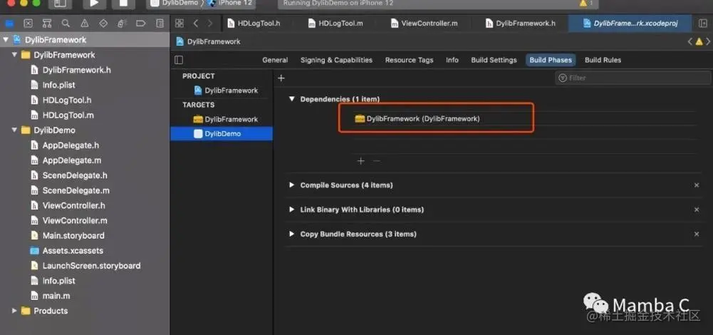Open the Find navigator magnifier icon
713x335 pixels.
(66, 24)
